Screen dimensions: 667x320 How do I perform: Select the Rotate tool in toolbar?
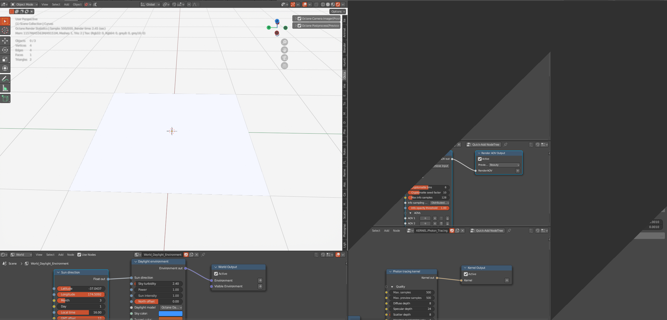pyautogui.click(x=5, y=50)
